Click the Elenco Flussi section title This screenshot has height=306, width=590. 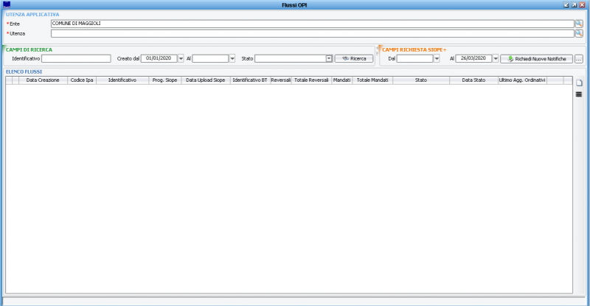tap(24, 72)
